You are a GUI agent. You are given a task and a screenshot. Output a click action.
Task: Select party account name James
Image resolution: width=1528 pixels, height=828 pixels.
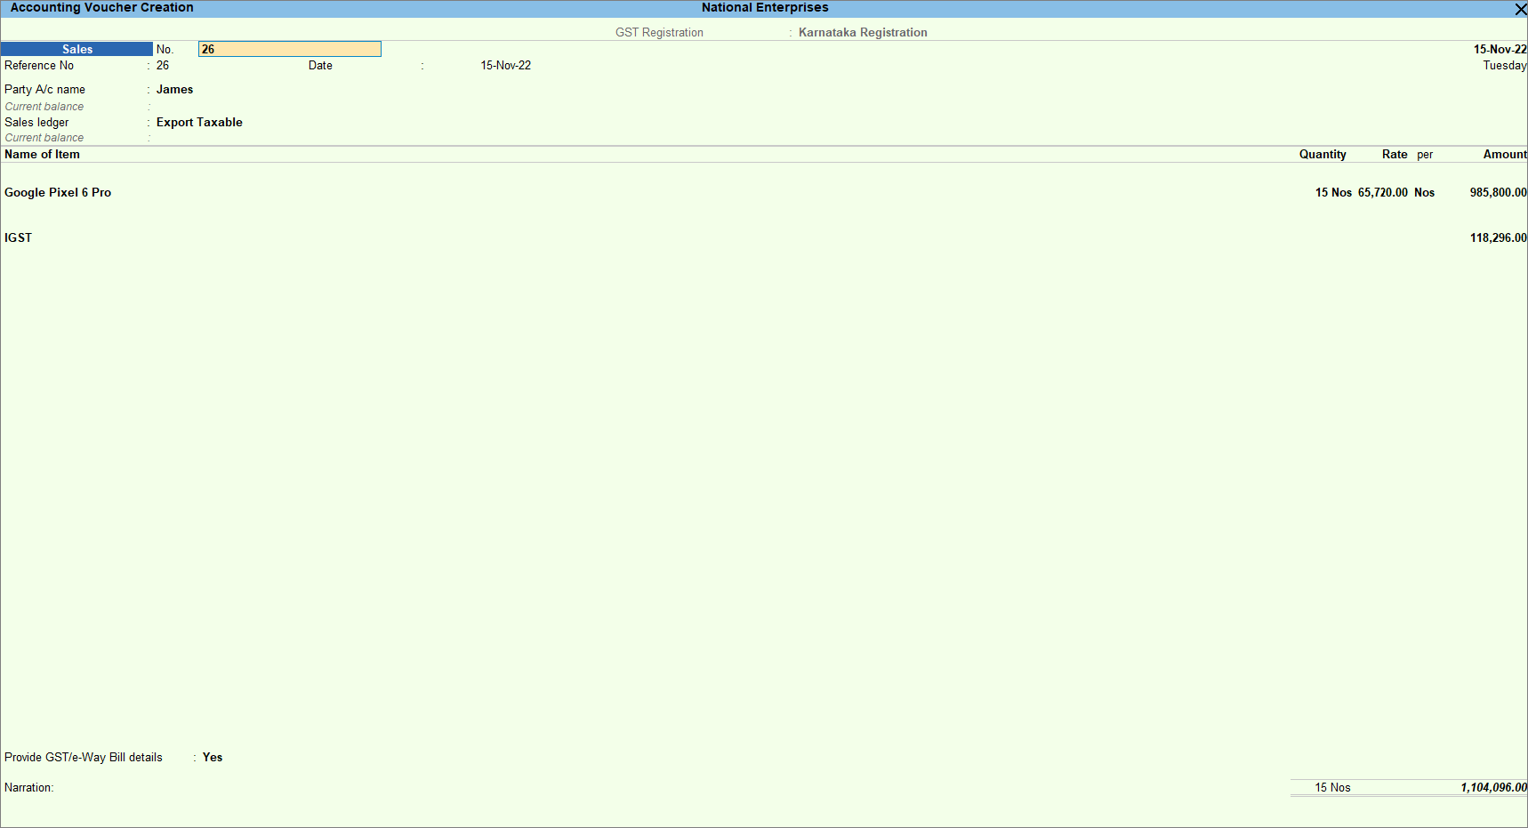click(174, 90)
